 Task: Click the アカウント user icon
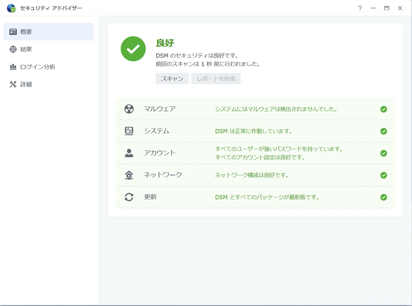129,153
